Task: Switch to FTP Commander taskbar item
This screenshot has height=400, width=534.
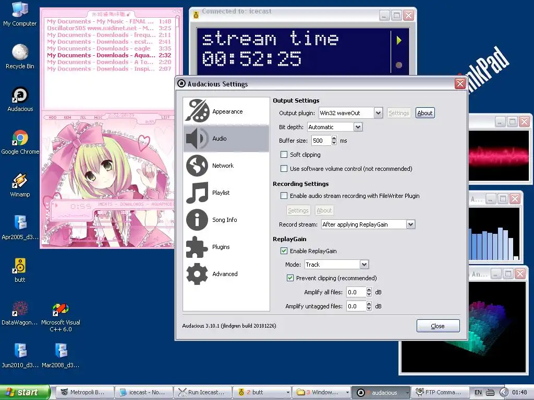Action: click(x=440, y=392)
